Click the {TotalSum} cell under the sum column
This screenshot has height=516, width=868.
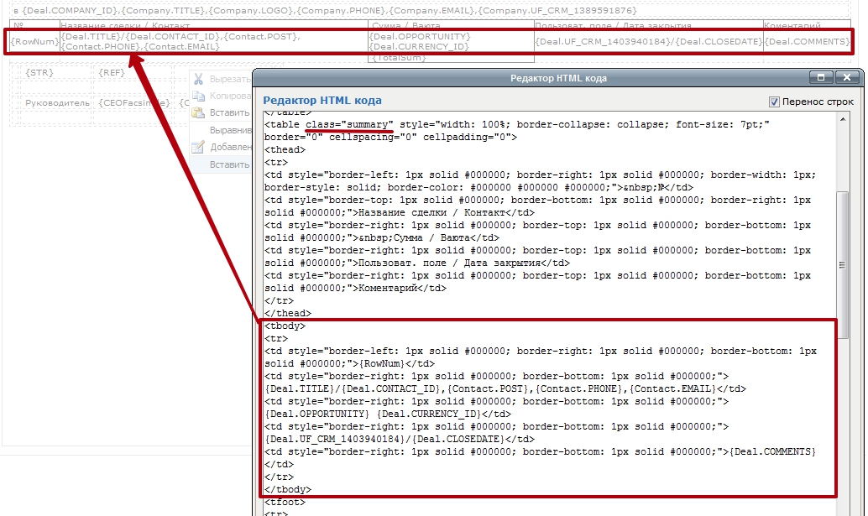pyautogui.click(x=399, y=58)
